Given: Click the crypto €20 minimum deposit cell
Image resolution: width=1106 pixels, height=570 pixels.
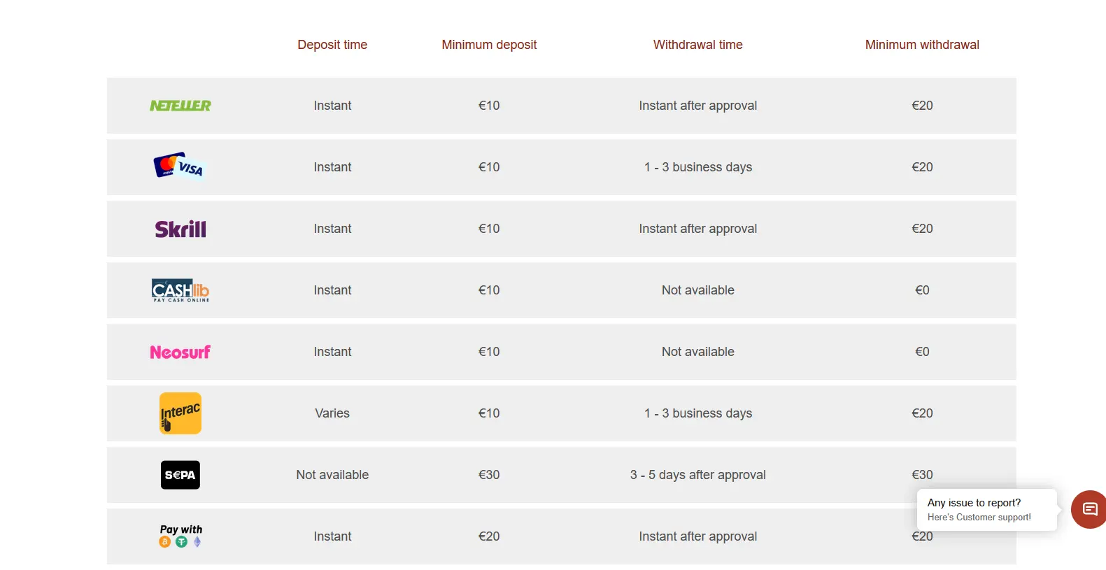Looking at the screenshot, I should tap(489, 536).
